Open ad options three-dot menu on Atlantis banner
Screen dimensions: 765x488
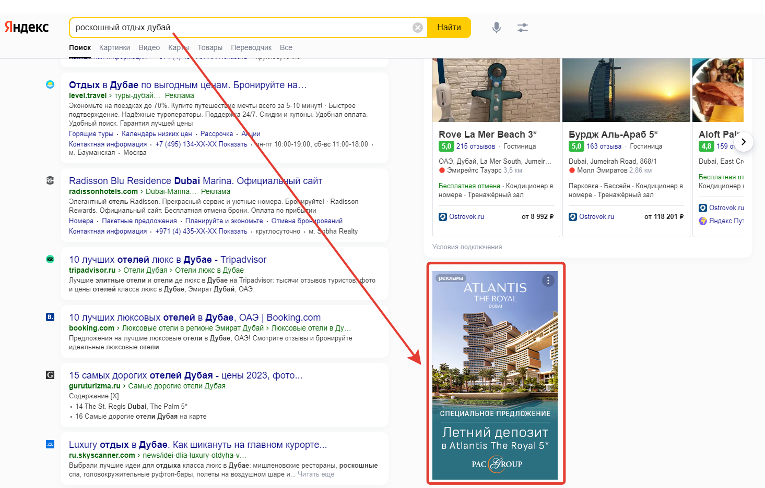point(548,280)
